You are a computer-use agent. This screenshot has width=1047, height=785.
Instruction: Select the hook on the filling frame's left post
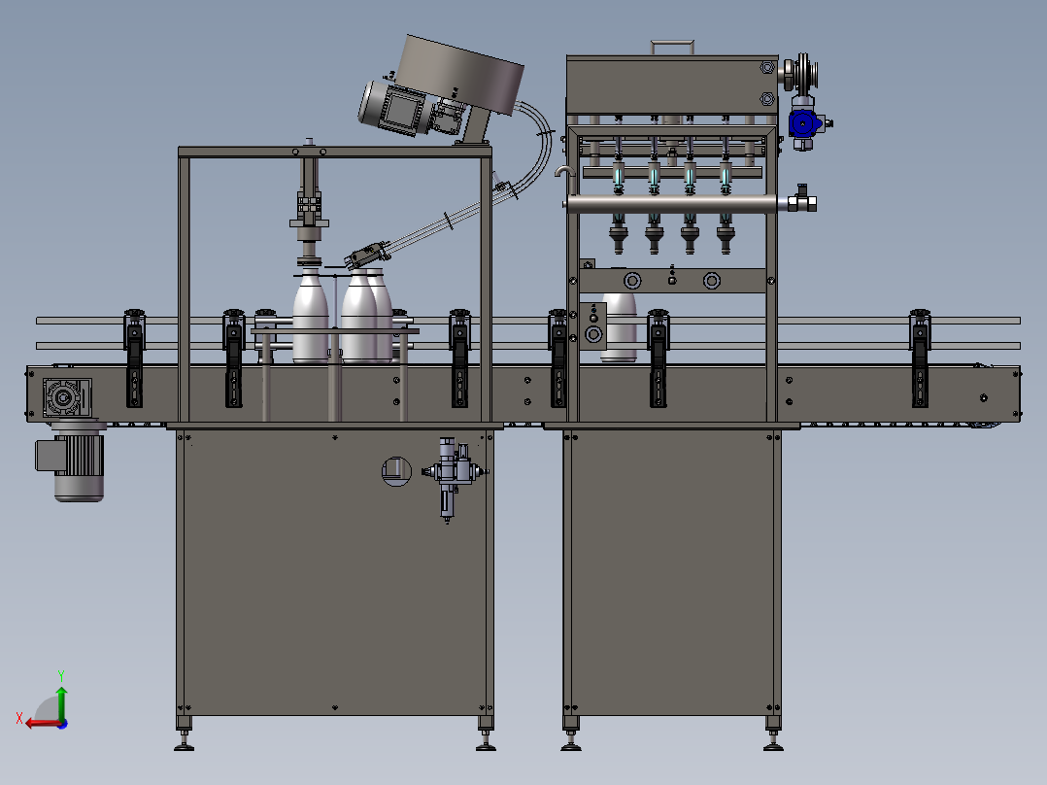tap(564, 172)
